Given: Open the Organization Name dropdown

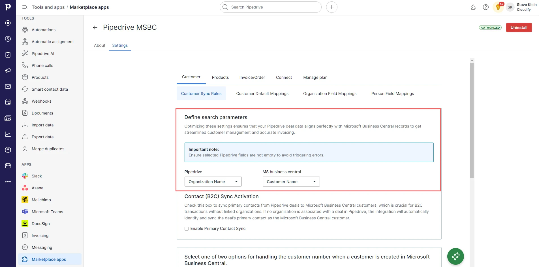Looking at the screenshot, I should pyautogui.click(x=213, y=182).
